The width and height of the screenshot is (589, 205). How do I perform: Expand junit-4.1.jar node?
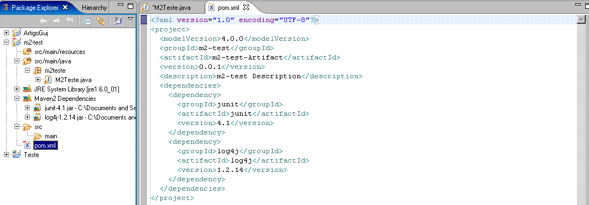pyautogui.click(x=27, y=108)
